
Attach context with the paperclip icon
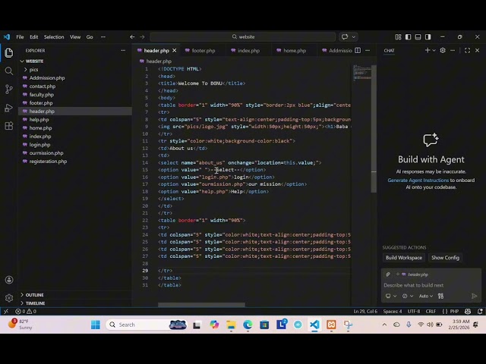coord(388,275)
